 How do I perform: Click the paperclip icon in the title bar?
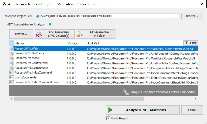(5, 4)
